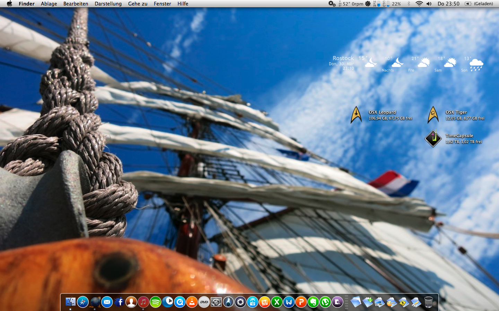Screen dimensions: 499x311
Task: Click the Bluetooth icon in menu bar
Action: point(409,4)
